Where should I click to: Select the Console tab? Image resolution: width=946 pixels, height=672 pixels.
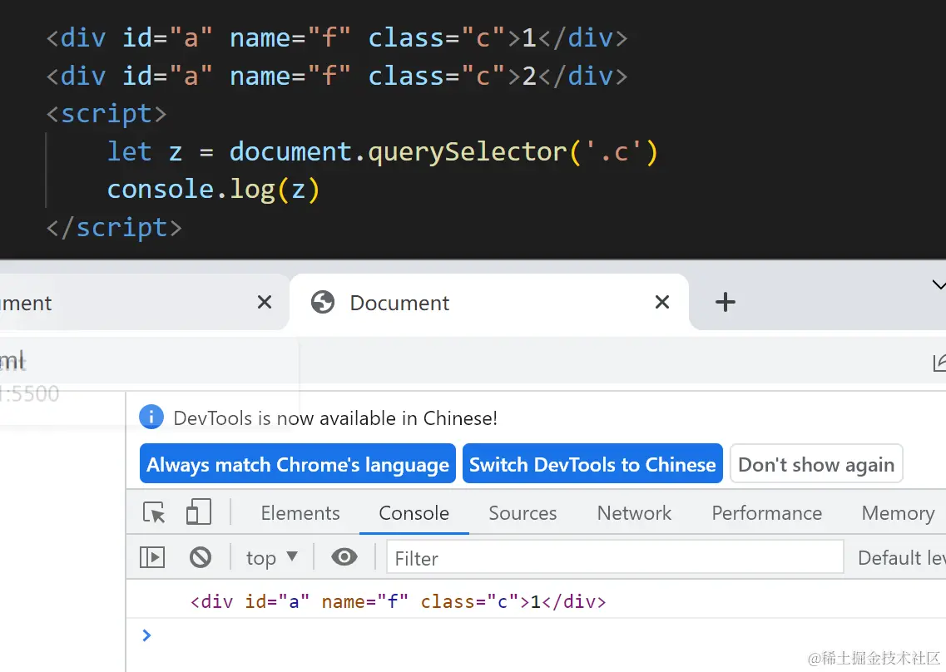(414, 513)
